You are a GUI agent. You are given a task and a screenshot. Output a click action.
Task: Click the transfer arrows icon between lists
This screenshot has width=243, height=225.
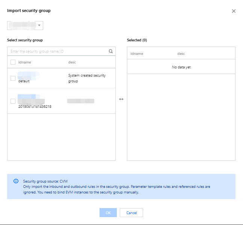point(121,99)
